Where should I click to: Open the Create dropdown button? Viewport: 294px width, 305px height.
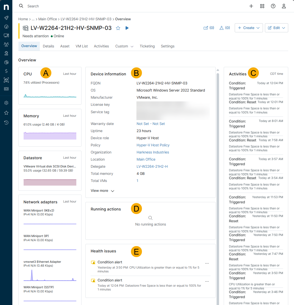249,28
